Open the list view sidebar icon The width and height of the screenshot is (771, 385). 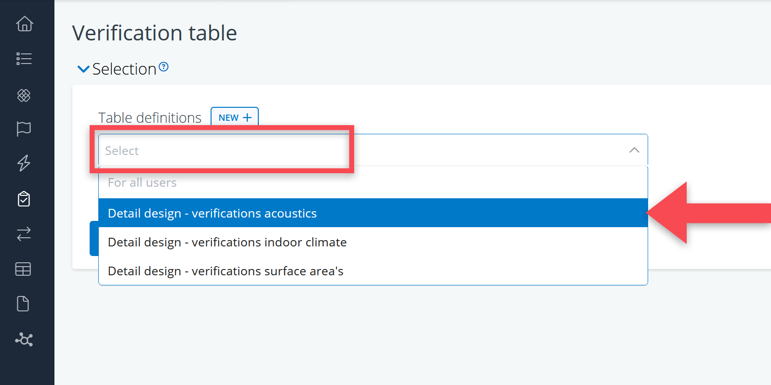pyautogui.click(x=24, y=59)
